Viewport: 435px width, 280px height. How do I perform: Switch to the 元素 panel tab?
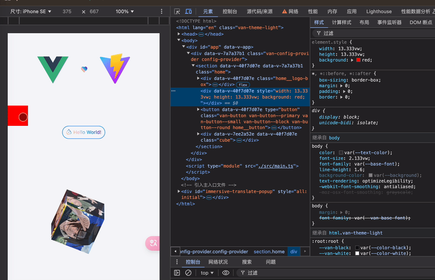208,11
